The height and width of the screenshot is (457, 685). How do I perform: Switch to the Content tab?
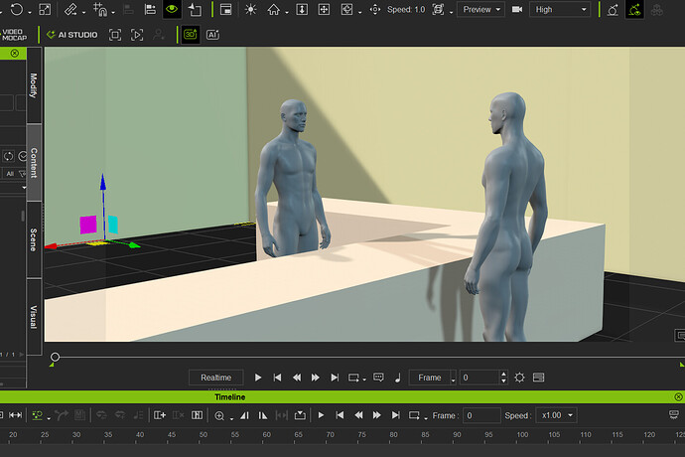click(x=34, y=163)
